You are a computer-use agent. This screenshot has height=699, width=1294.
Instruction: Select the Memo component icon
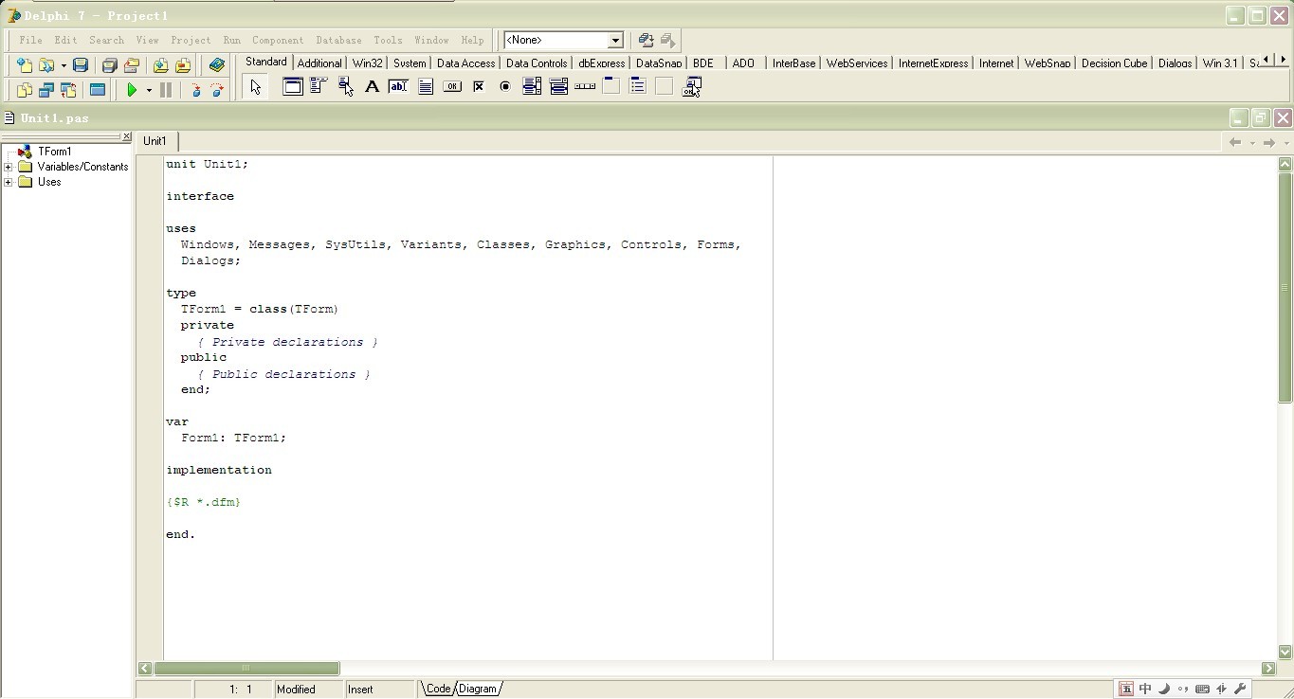click(426, 86)
